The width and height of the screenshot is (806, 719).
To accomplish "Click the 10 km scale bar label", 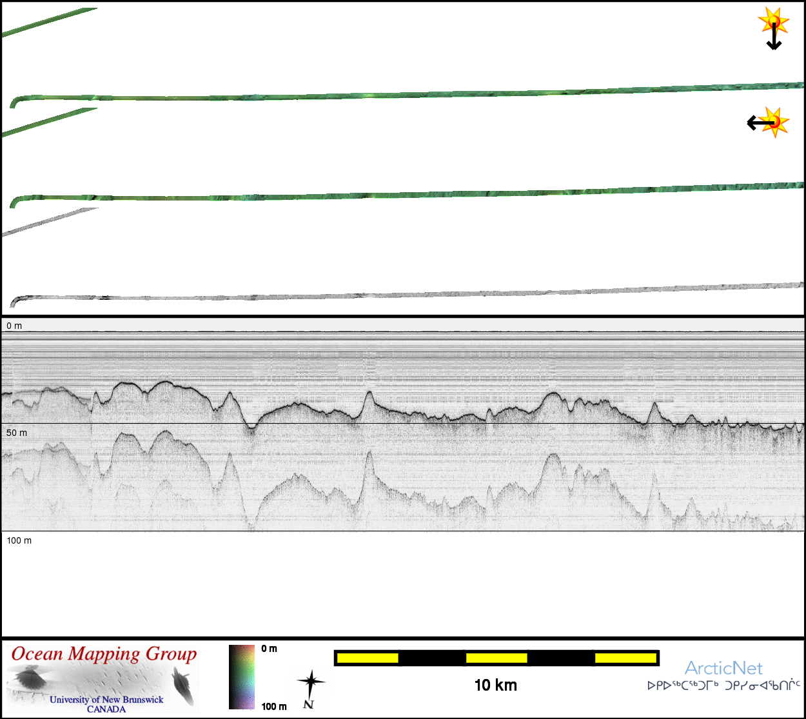I will point(495,685).
